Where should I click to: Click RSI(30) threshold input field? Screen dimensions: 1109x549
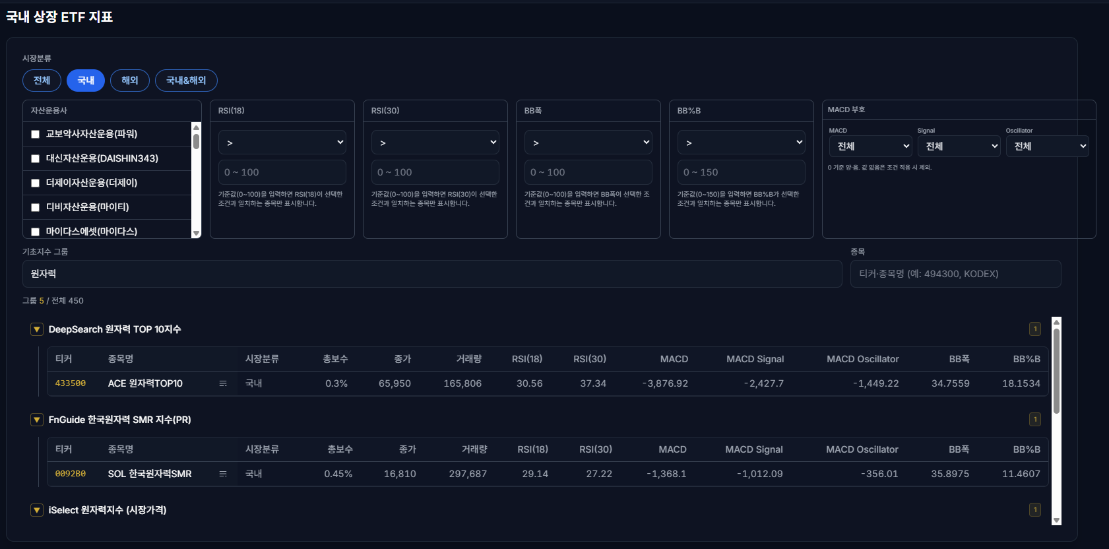coord(435,172)
